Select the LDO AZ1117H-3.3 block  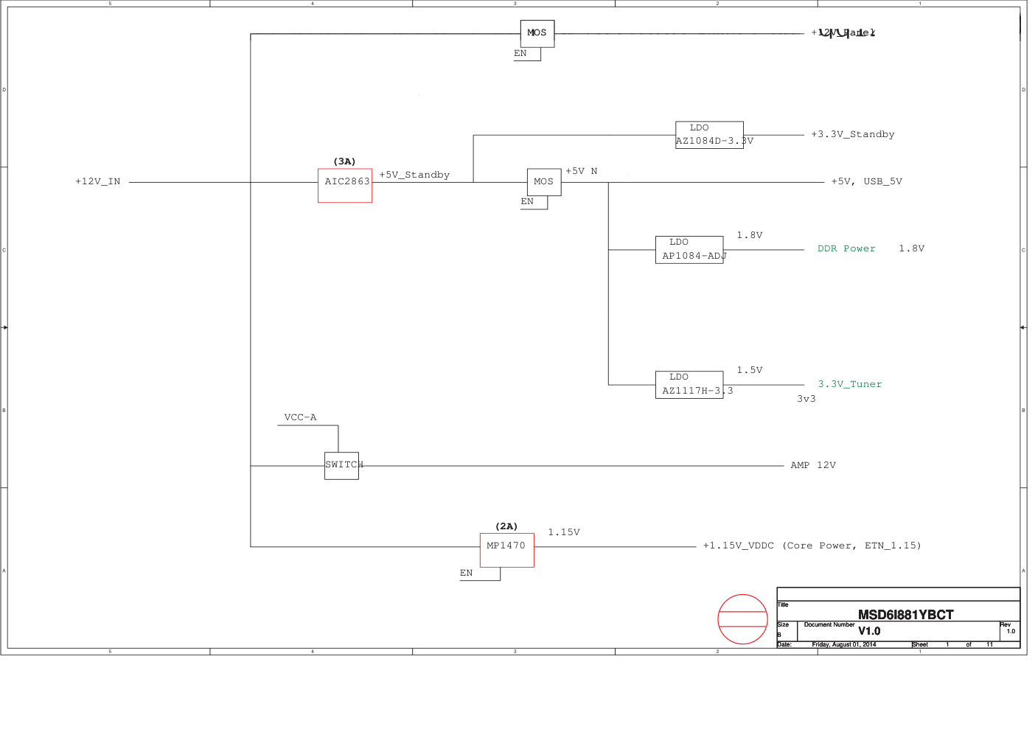point(689,385)
